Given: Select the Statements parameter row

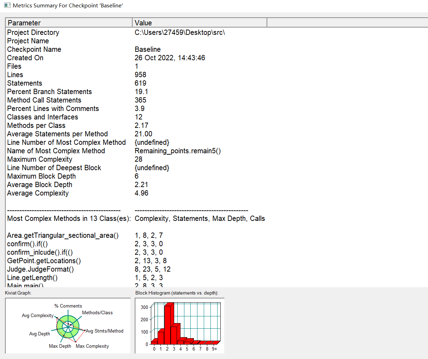Looking at the screenshot, I should tap(25, 83).
